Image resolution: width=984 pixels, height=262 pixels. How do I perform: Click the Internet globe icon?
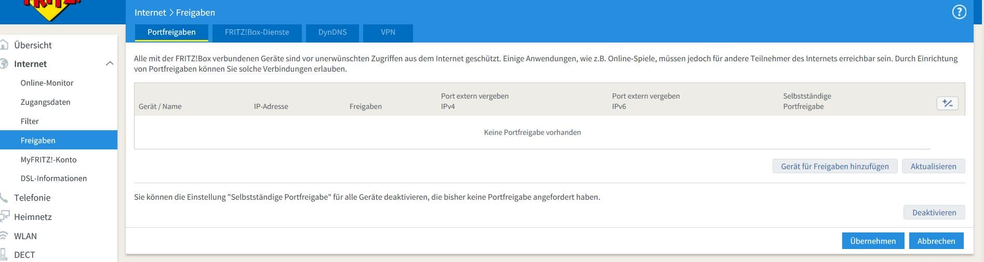(4, 64)
